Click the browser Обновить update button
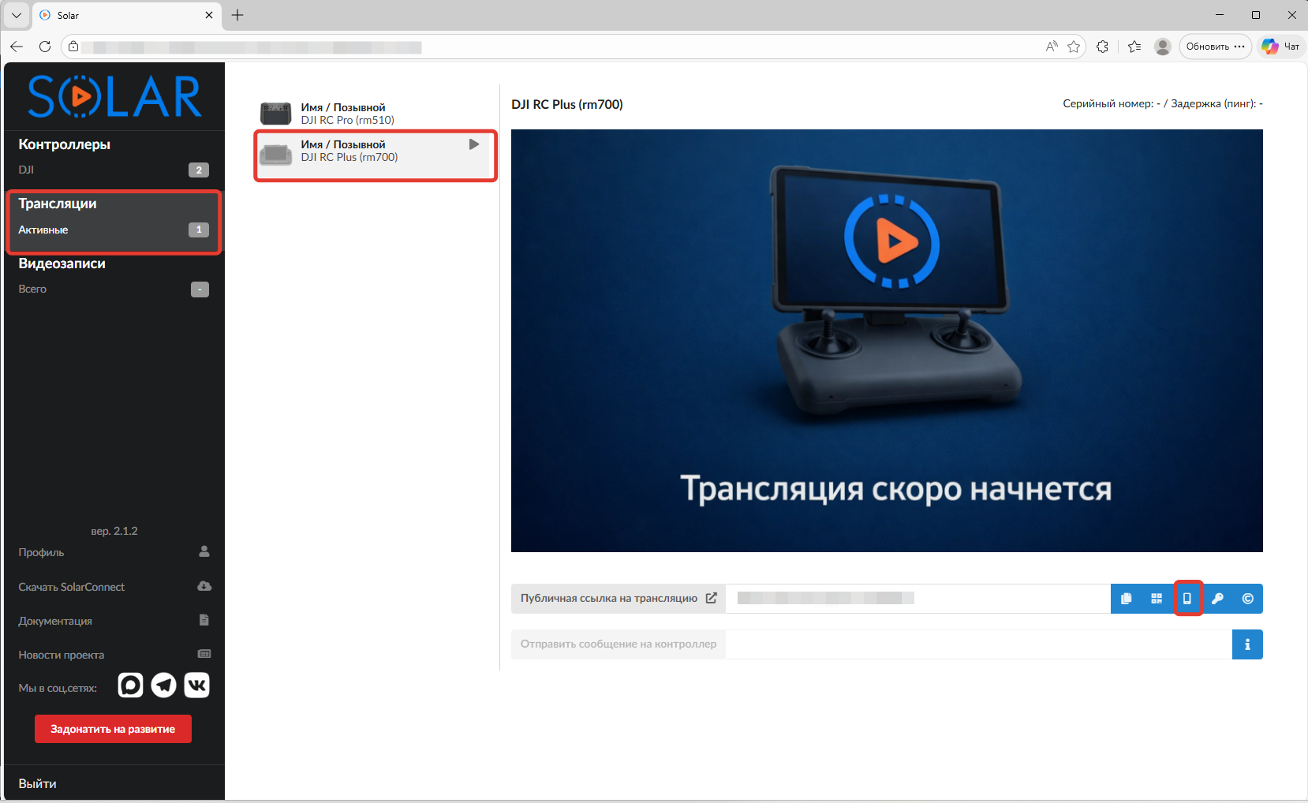The height and width of the screenshot is (803, 1308). point(1216,47)
